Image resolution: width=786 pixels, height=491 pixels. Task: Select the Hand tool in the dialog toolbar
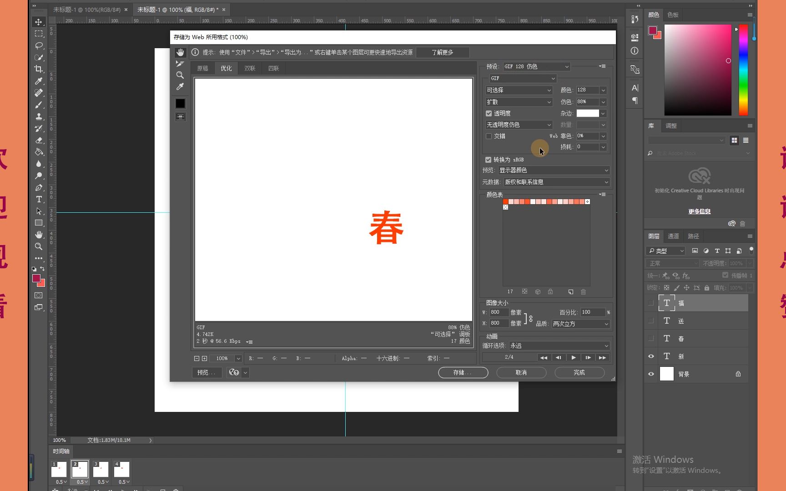[x=180, y=52]
